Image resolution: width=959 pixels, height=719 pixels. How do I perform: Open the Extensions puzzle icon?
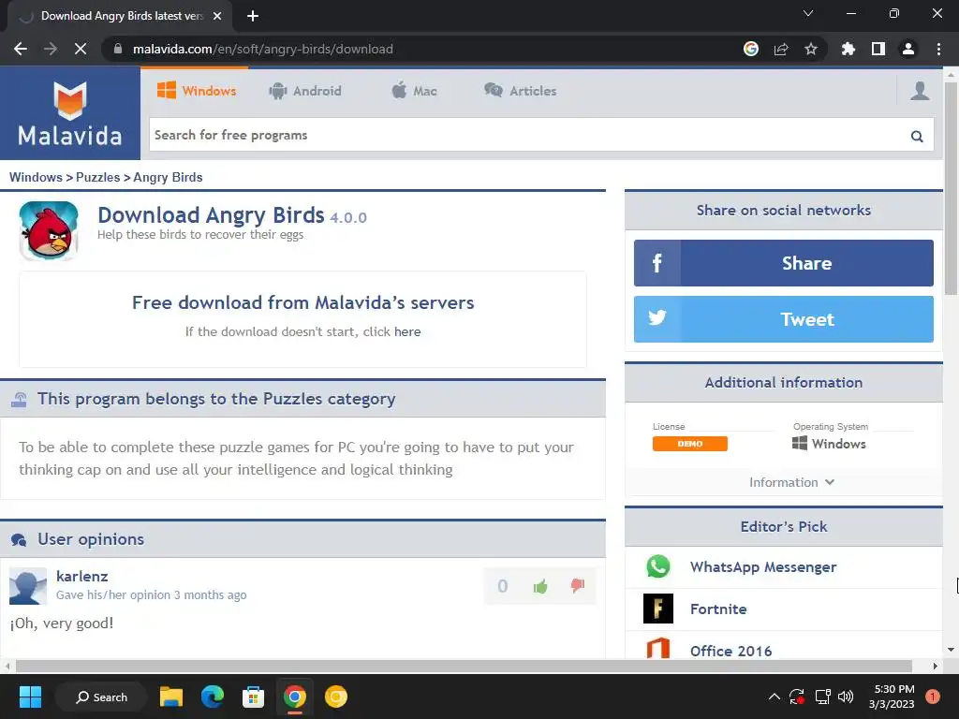click(x=848, y=49)
